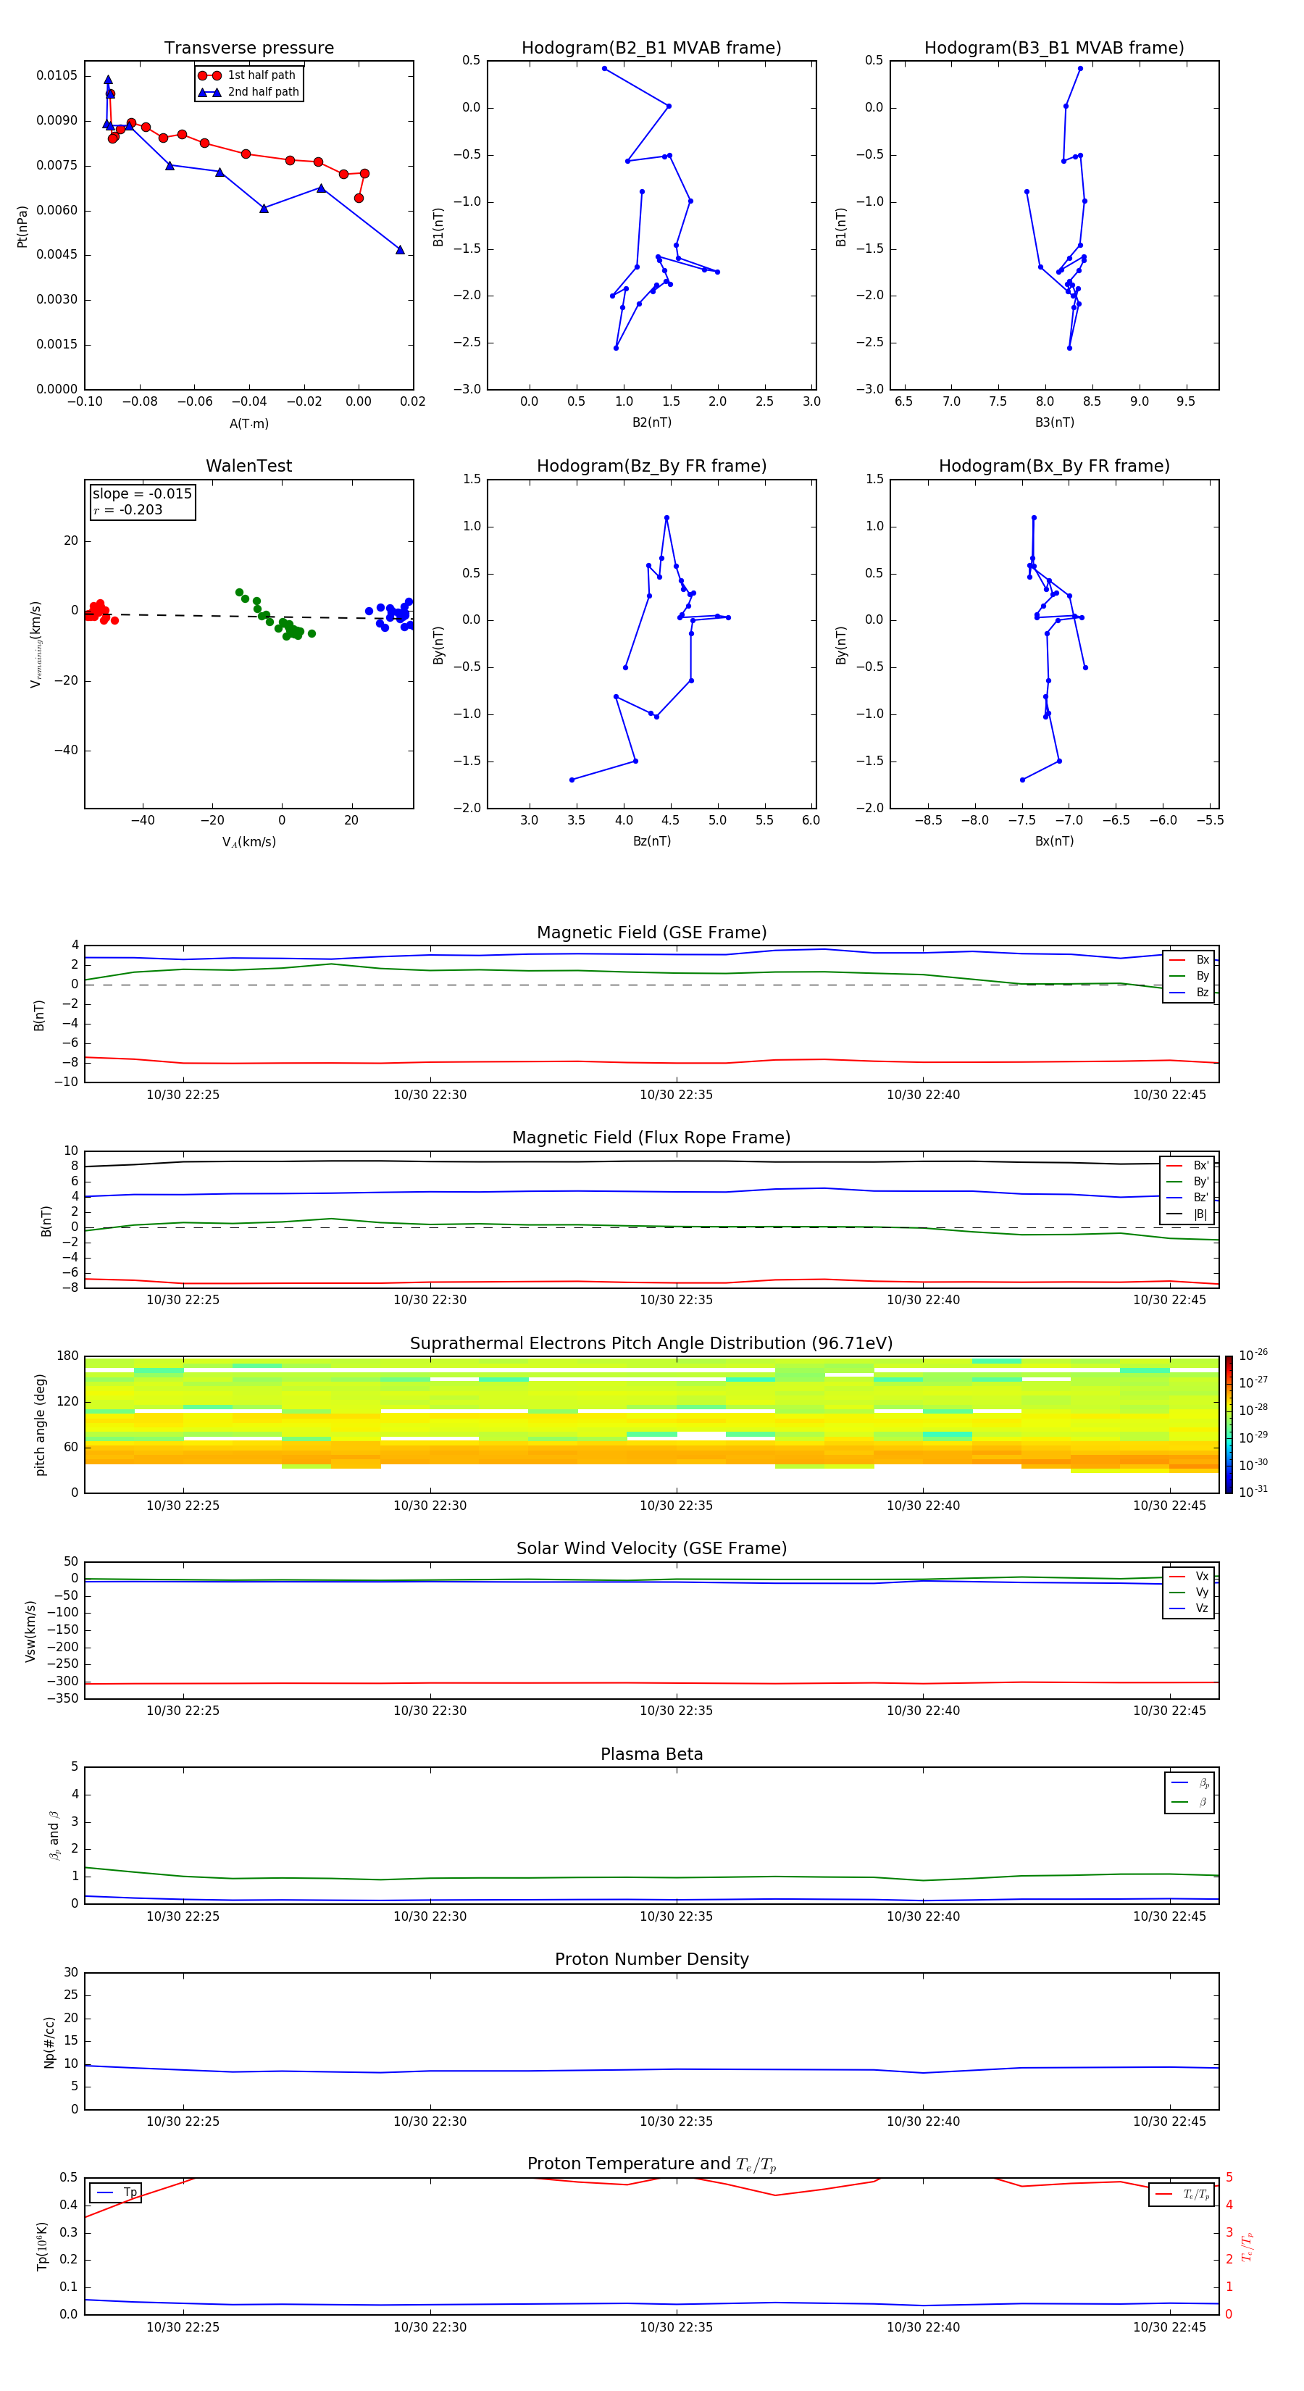This screenshot has height=2391, width=1304.
Task: Click the 'Plasma Beta' panel title
Action: point(651,1754)
